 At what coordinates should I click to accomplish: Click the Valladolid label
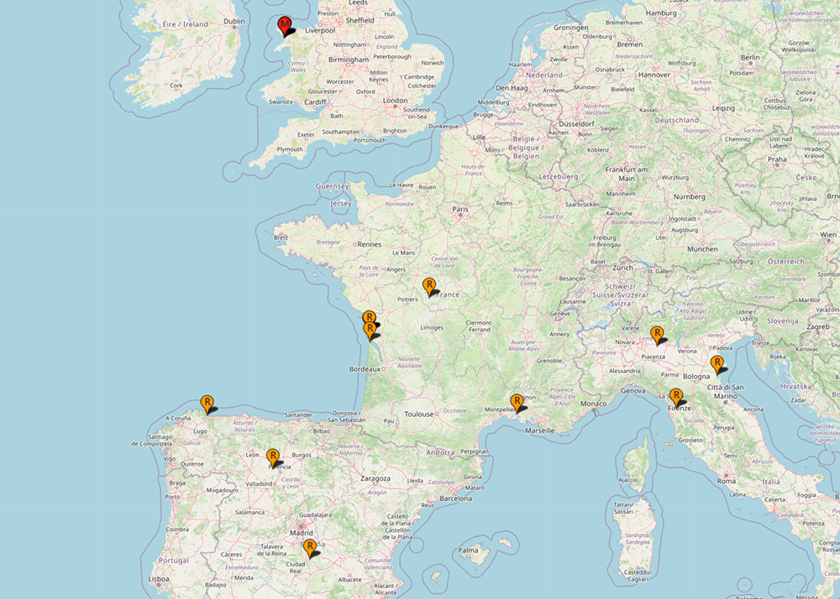(259, 484)
